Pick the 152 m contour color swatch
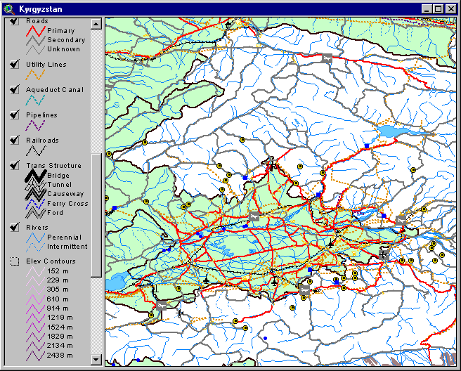 click(35, 271)
